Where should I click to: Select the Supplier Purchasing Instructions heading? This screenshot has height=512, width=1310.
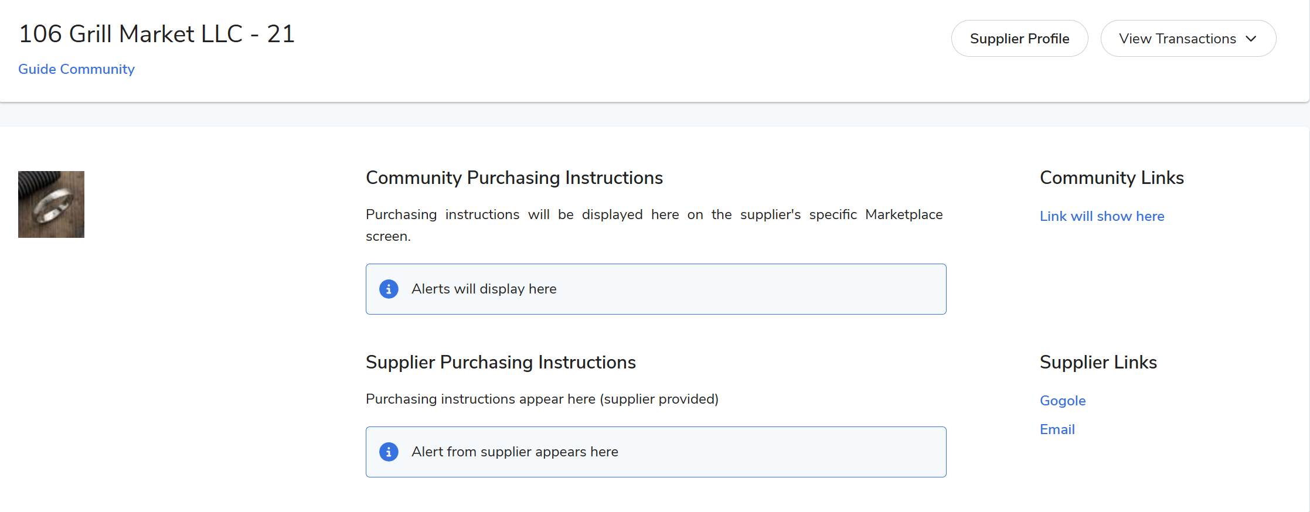[501, 362]
